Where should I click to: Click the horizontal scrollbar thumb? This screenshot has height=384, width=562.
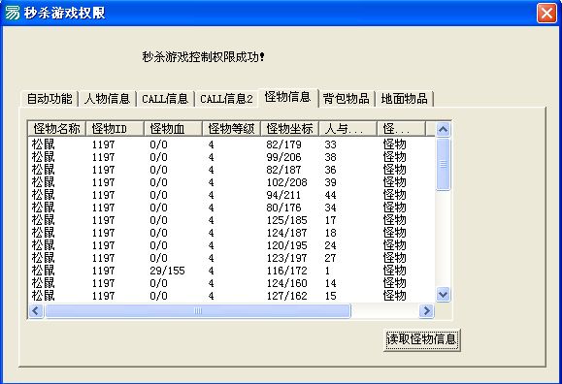pyautogui.click(x=198, y=310)
